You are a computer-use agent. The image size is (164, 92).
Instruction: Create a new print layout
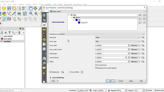[14, 8]
